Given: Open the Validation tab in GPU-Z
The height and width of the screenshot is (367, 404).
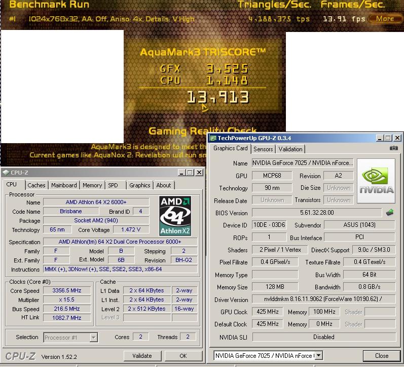Looking at the screenshot, I should 290,149.
